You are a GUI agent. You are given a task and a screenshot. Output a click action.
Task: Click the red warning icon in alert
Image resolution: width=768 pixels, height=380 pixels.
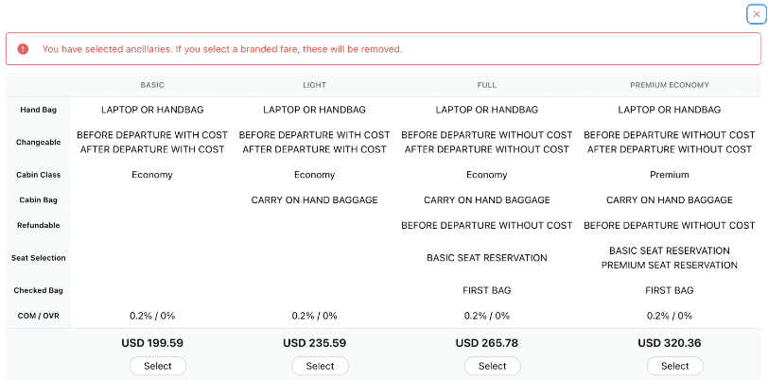tap(23, 49)
